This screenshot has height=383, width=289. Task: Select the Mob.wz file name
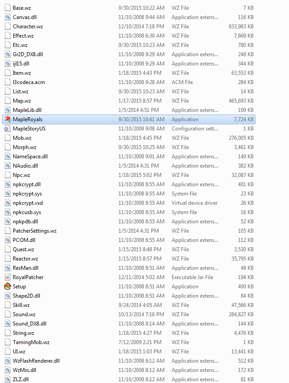22,138
